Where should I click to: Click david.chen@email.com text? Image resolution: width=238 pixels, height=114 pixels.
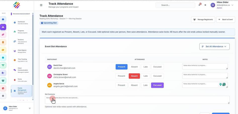(64, 68)
